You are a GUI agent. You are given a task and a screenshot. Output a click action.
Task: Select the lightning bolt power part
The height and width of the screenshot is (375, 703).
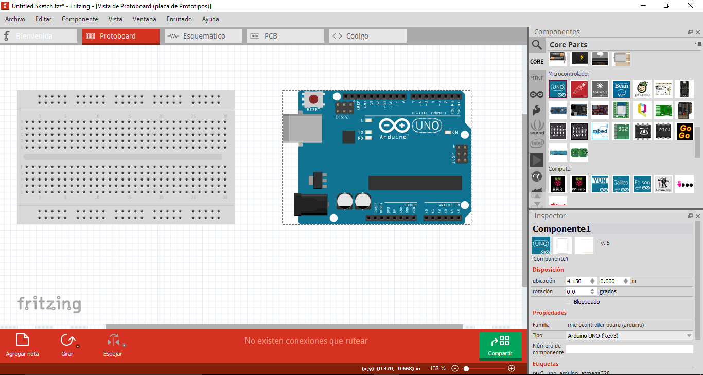click(579, 59)
